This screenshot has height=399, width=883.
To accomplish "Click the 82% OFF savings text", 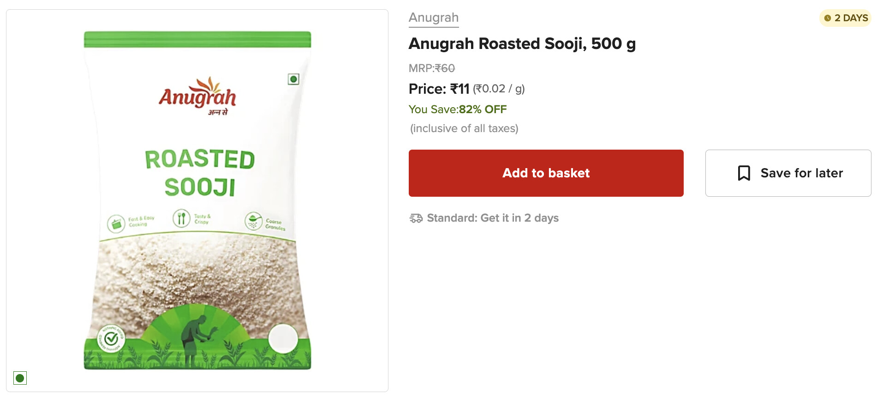I will [482, 109].
